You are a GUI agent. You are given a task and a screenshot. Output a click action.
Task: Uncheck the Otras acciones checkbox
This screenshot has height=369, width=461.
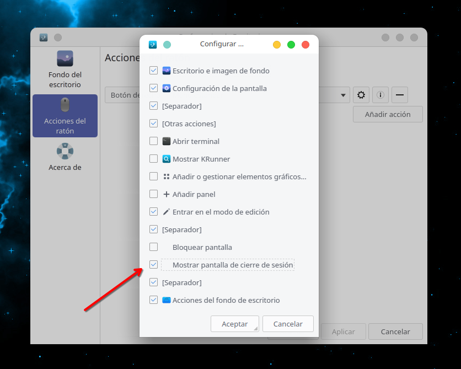point(154,124)
